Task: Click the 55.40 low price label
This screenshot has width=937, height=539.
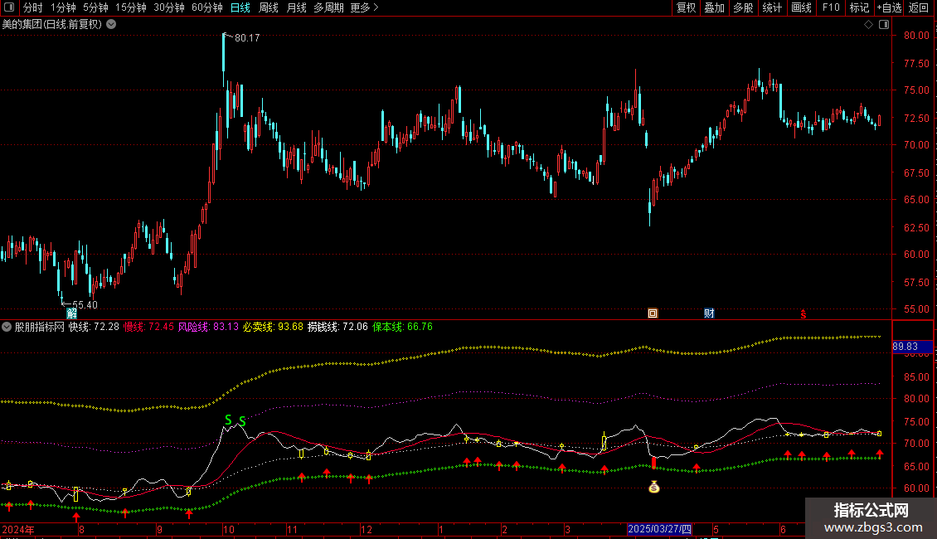Action: point(85,305)
